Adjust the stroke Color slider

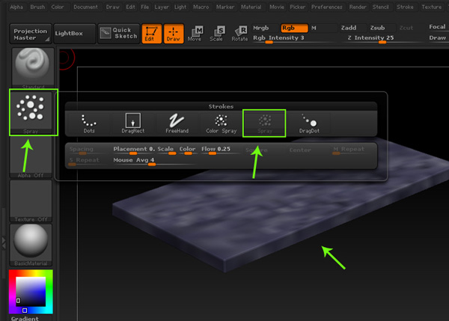(188, 150)
